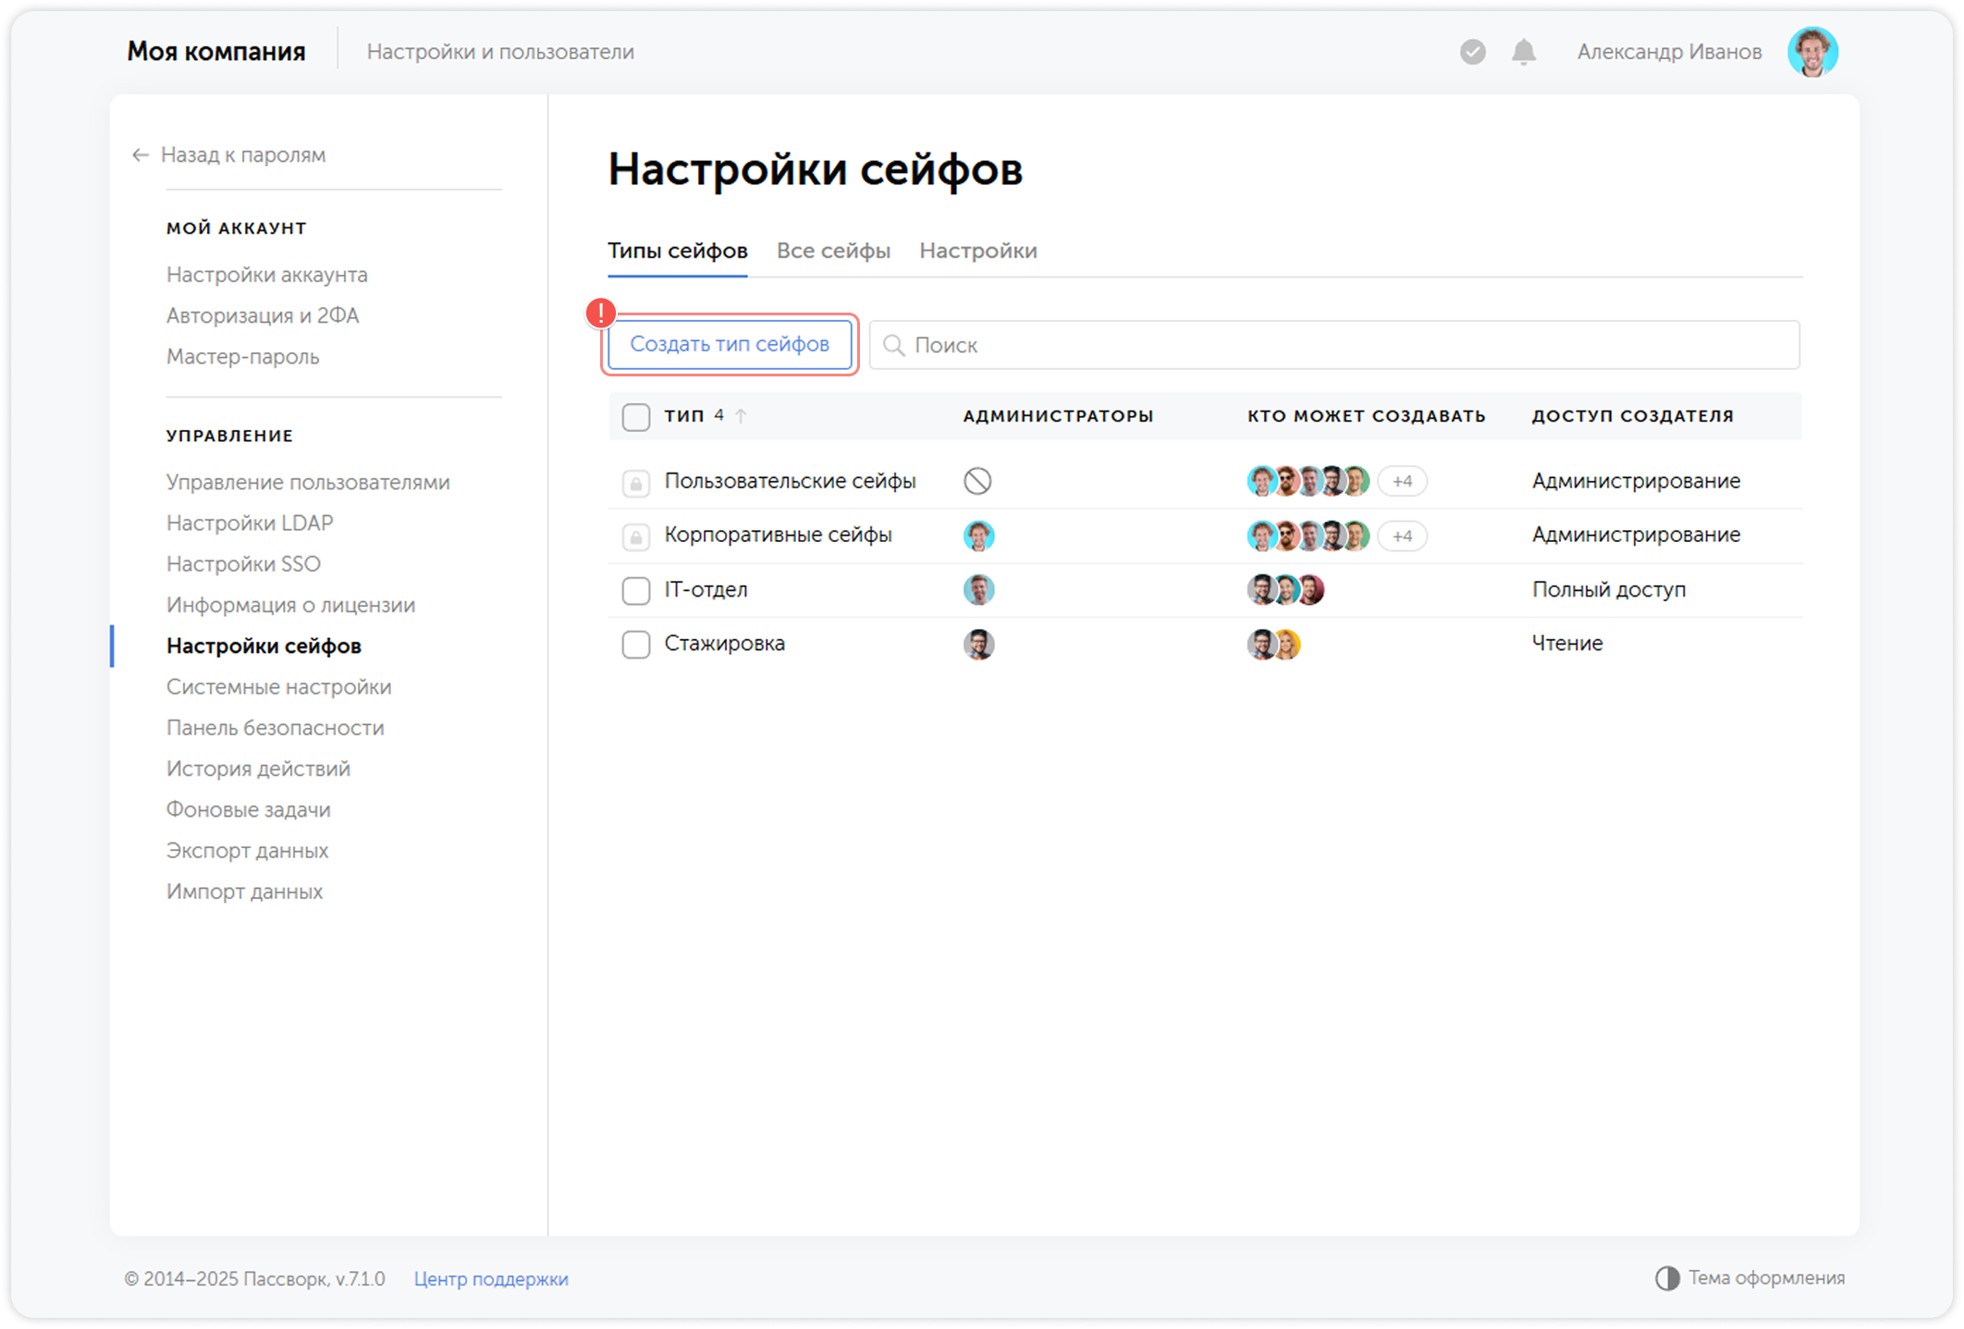1964x1329 pixels.
Task: Click Стажировка row name
Action: [725, 643]
